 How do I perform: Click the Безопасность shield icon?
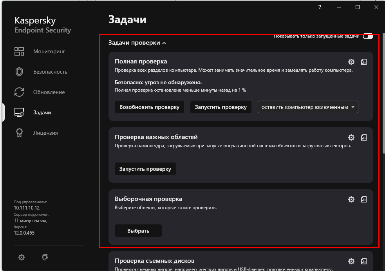[19, 72]
